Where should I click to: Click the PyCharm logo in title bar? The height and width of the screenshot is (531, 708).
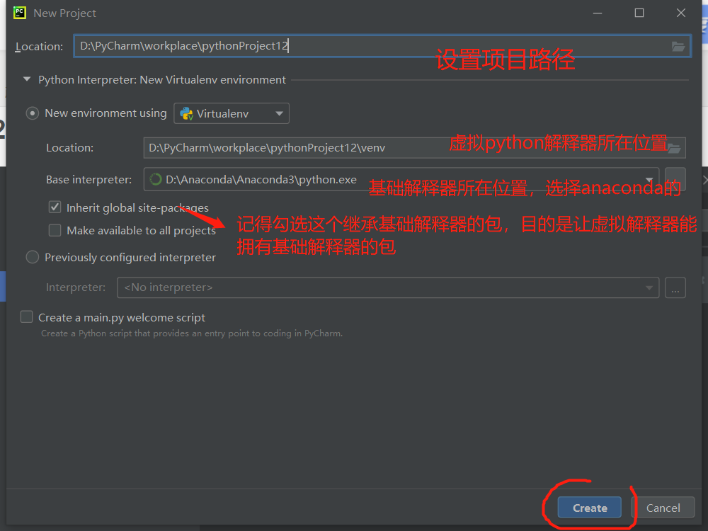(19, 13)
